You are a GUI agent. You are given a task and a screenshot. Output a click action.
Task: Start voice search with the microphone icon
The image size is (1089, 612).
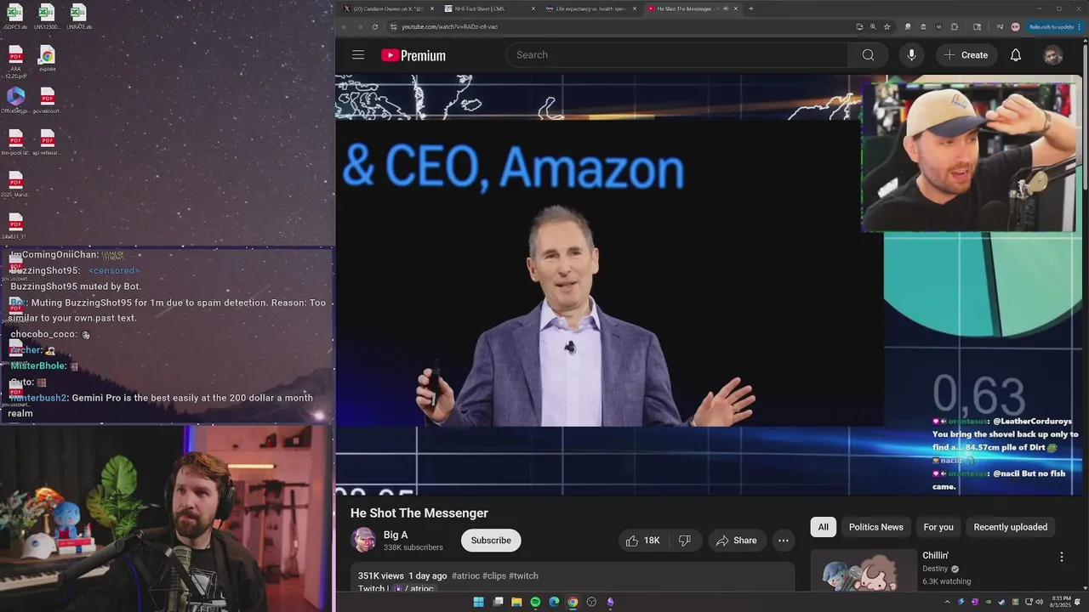tap(911, 55)
